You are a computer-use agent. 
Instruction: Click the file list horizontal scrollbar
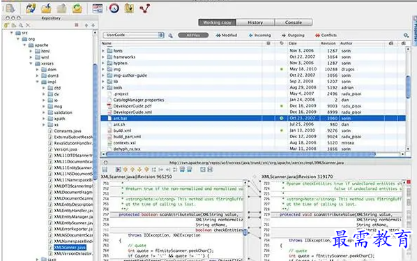(241, 154)
